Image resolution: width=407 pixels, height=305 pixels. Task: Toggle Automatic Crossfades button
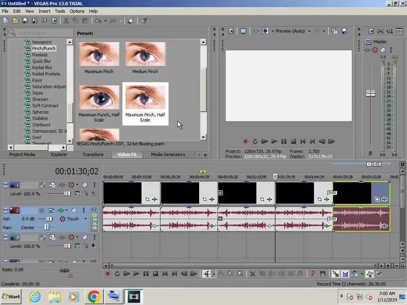point(345,274)
